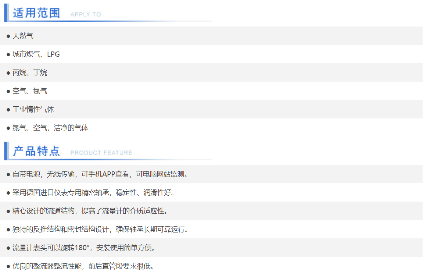Select the 工业惰性气体 entry
This screenshot has height=277, width=423.
[33, 110]
